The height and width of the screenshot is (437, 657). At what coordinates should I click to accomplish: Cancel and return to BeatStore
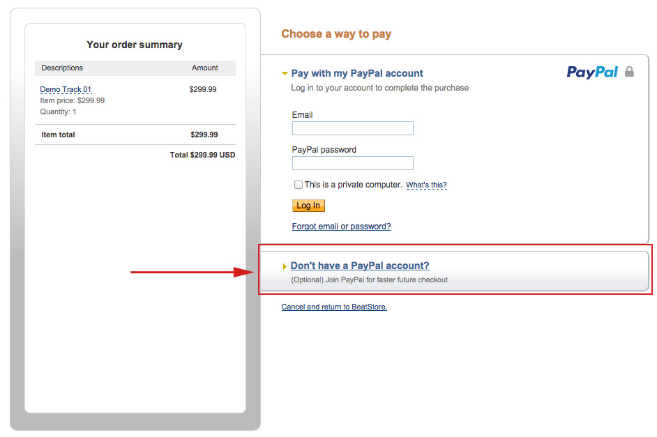334,307
